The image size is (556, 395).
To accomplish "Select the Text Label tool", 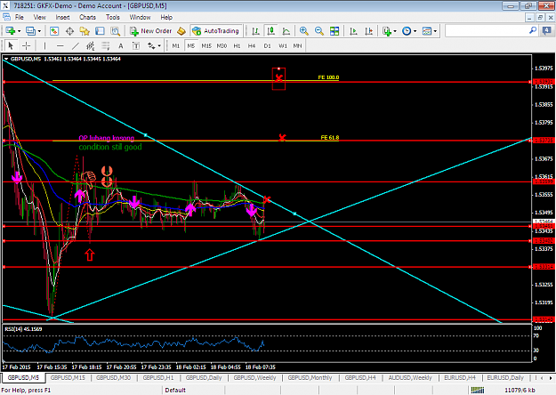I will pos(136,45).
